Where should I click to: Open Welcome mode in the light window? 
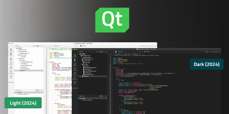[11, 50]
